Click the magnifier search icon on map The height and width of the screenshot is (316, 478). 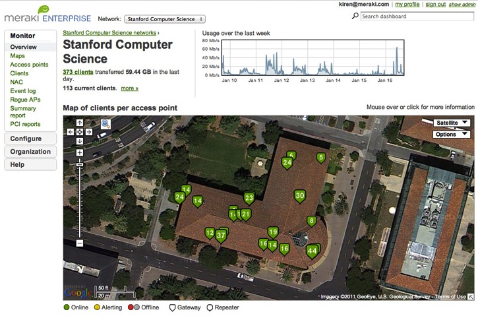tap(105, 123)
